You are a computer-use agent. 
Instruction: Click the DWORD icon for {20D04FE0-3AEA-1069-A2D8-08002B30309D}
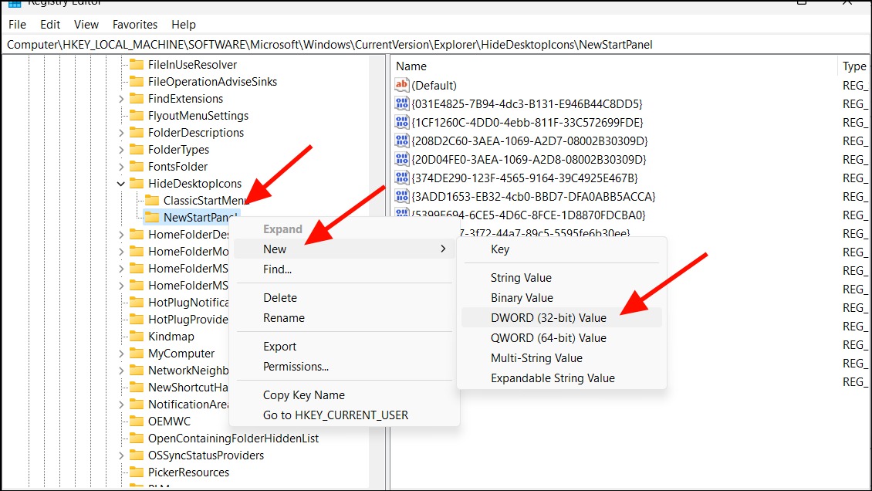tap(401, 159)
